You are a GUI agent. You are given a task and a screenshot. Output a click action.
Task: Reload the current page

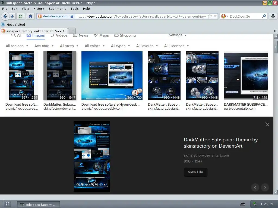[21, 16]
